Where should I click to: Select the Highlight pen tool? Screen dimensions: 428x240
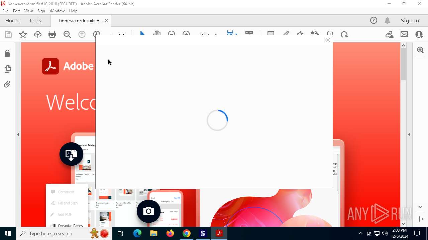pyautogui.click(x=286, y=34)
